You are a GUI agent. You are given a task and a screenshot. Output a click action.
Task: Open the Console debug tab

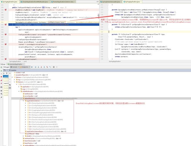[15, 67]
